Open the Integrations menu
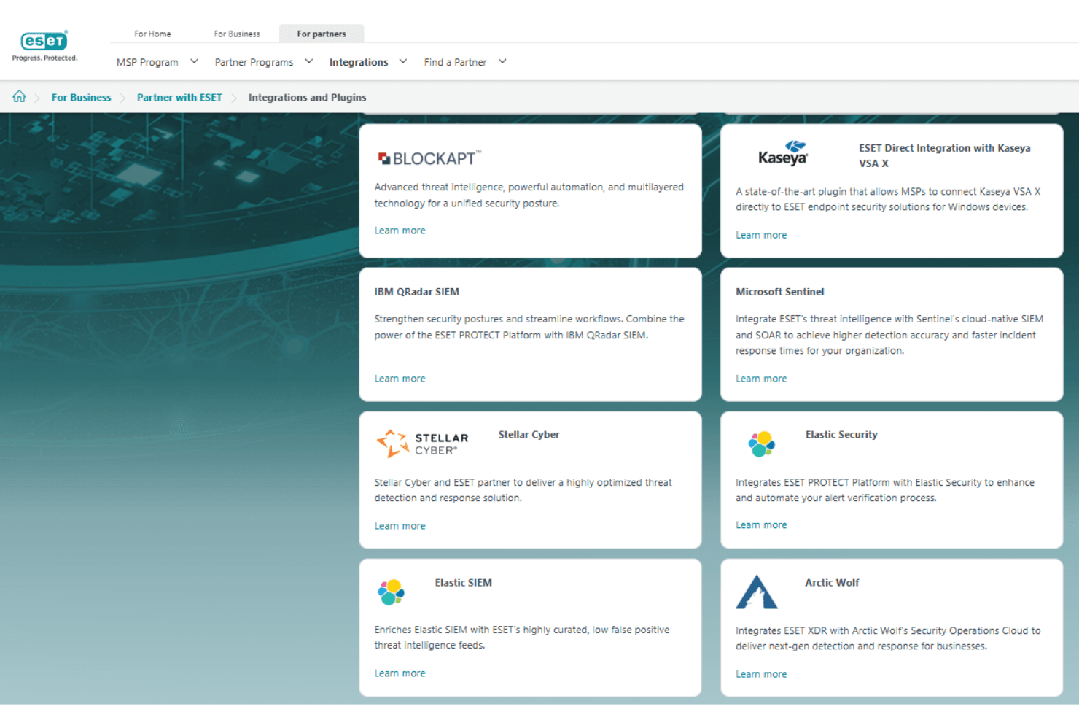 pyautogui.click(x=359, y=62)
